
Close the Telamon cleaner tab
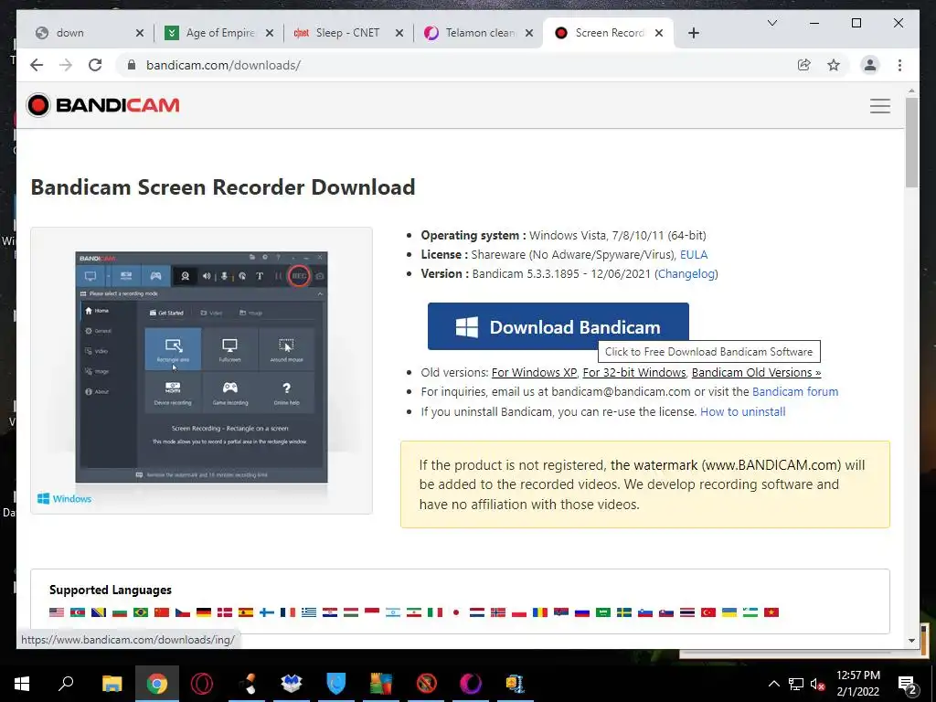click(529, 33)
